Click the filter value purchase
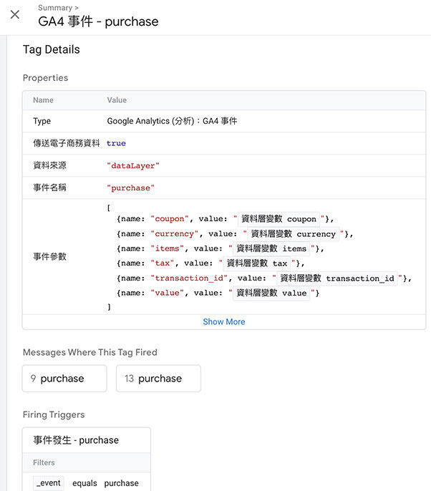This screenshot has height=491, width=431. pos(121,483)
